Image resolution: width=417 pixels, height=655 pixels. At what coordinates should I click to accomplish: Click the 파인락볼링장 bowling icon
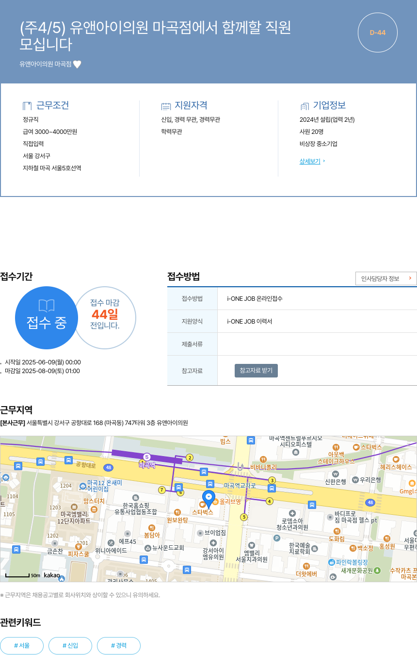coord(332,562)
